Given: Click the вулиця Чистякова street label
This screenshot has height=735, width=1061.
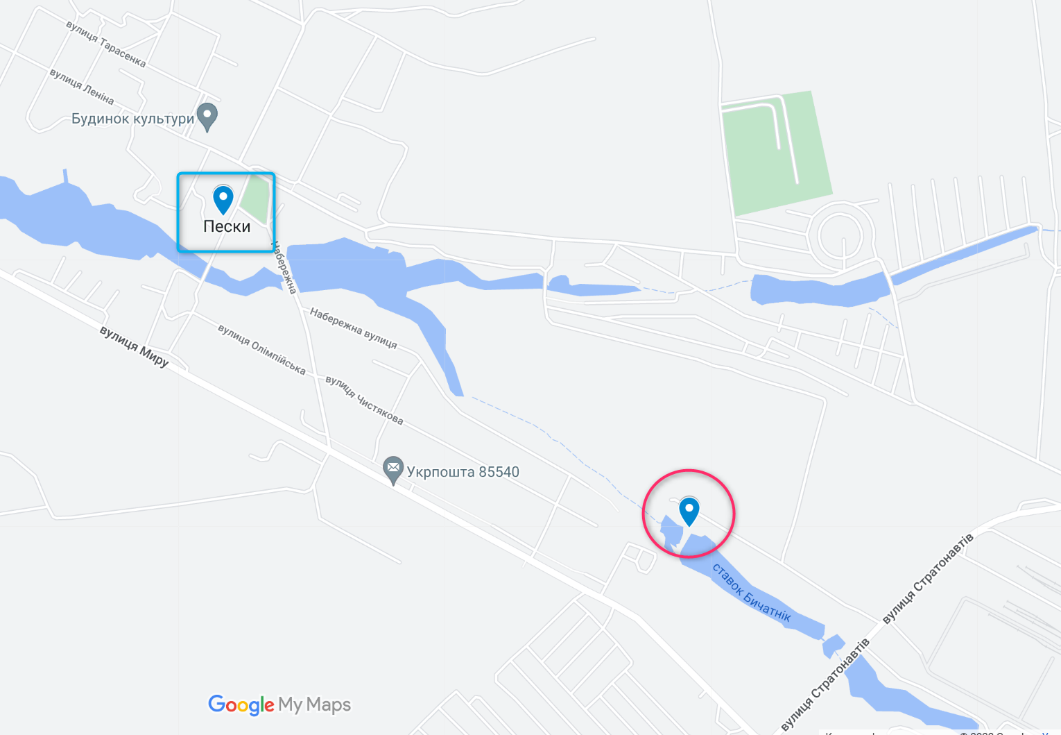Looking at the screenshot, I should (x=364, y=400).
